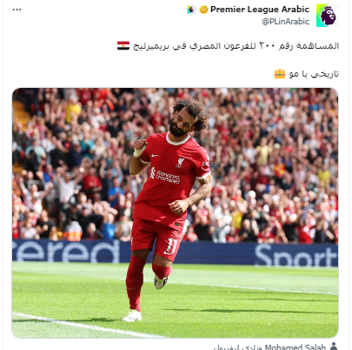Click the tagged people person icon
352x350 pixels.
pyautogui.click(x=334, y=347)
